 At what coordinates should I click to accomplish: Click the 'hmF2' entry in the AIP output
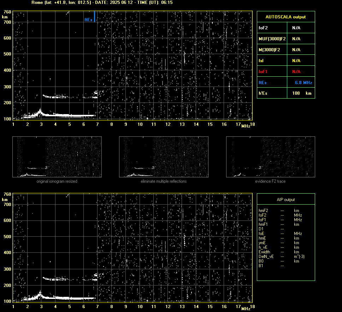coord(263,211)
